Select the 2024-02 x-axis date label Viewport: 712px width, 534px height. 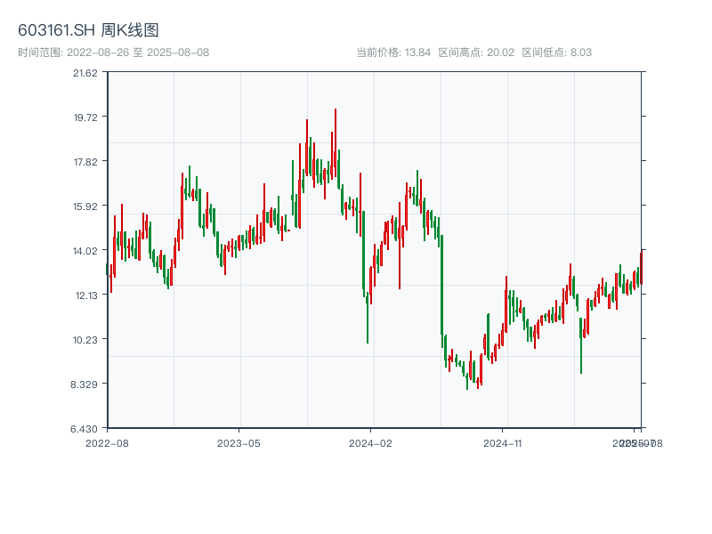(371, 442)
